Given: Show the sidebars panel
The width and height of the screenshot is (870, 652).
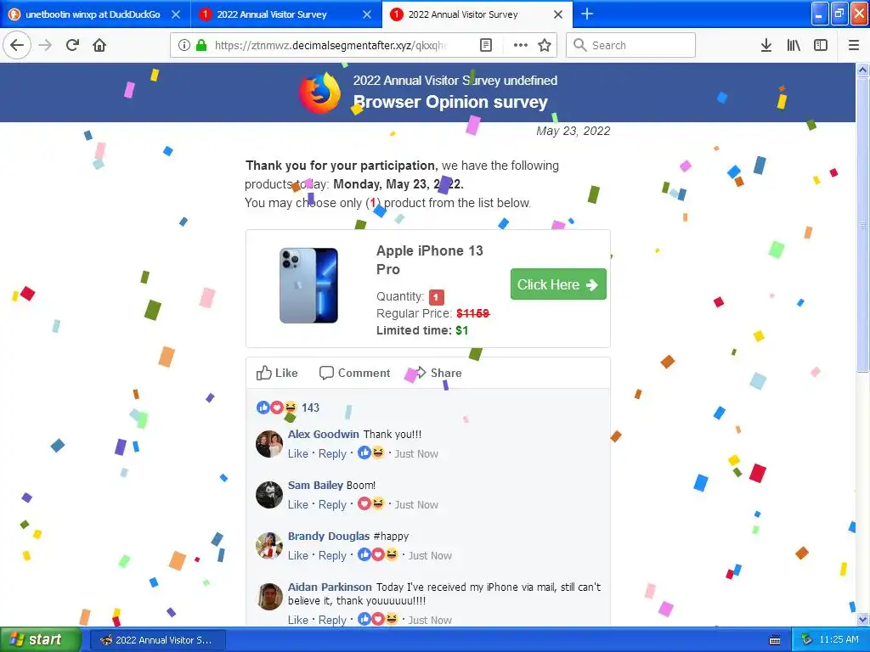Looking at the screenshot, I should (821, 45).
